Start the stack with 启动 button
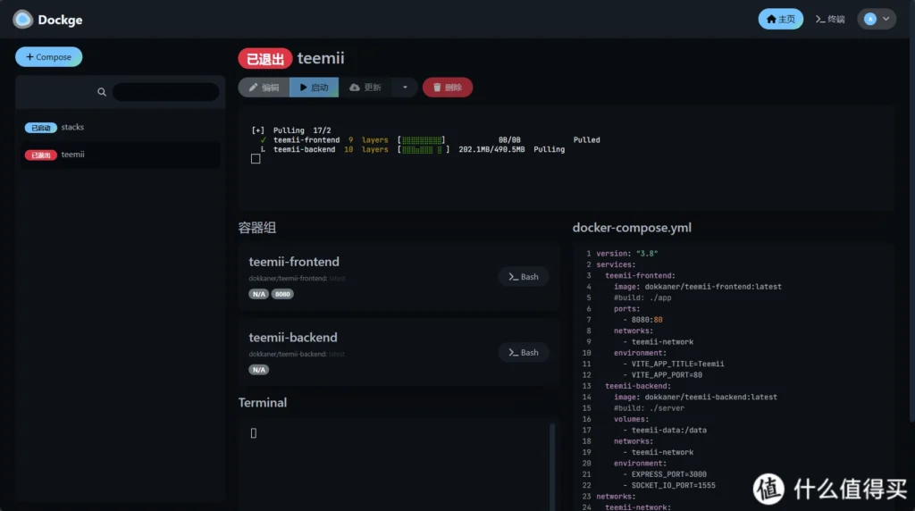 coord(314,88)
